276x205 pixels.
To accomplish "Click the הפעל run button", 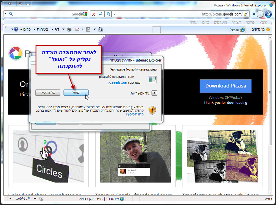I will point(76,93).
